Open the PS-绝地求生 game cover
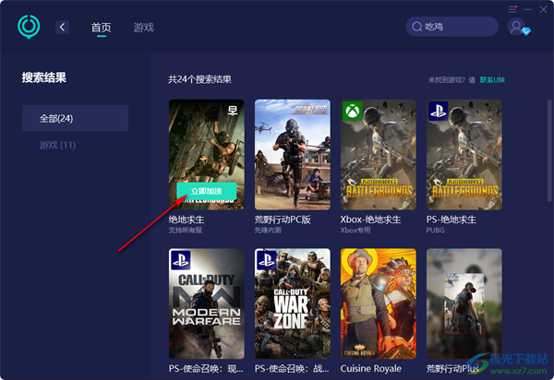 pos(464,155)
